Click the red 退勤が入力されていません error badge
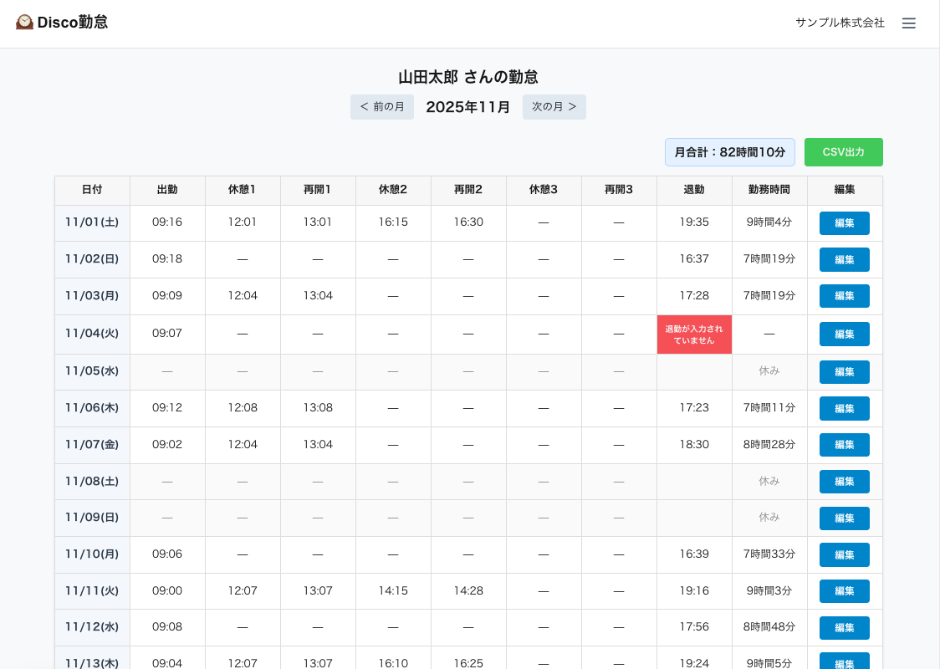This screenshot has height=669, width=940. pyautogui.click(x=694, y=334)
